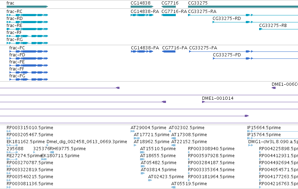
Task: Click the 295688 EST label
Action: pos(15,149)
